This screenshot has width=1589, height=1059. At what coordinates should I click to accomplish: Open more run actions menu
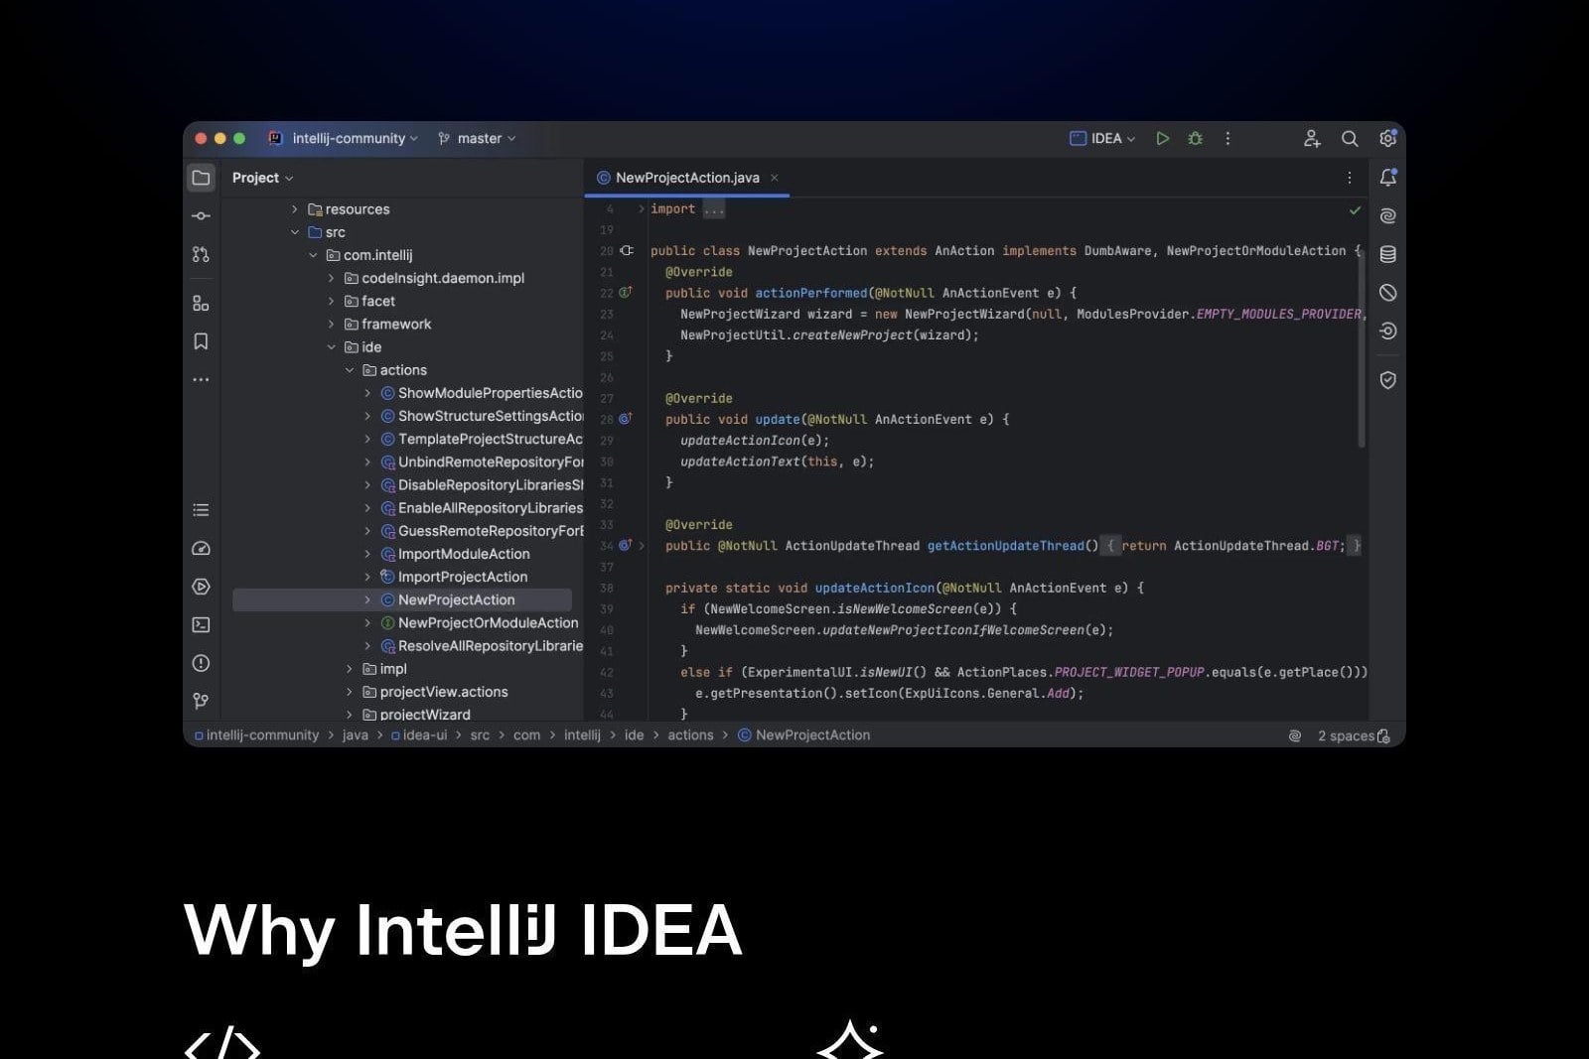1228,139
